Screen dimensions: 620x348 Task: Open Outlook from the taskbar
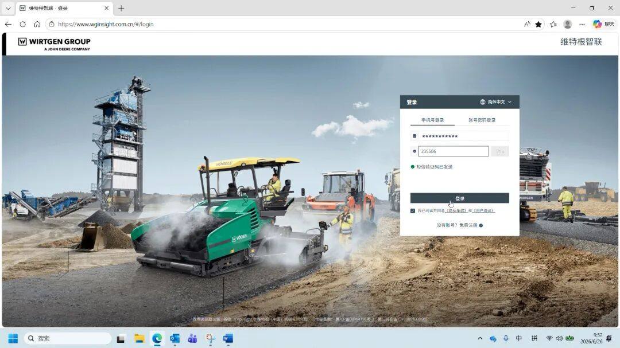coord(175,338)
